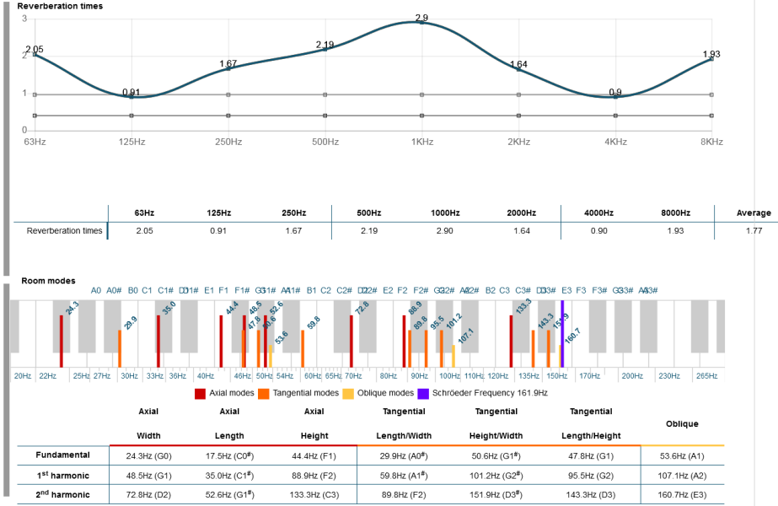
Task: Click the orange 29.9 tangential mode bar
Action: [x=120, y=348]
